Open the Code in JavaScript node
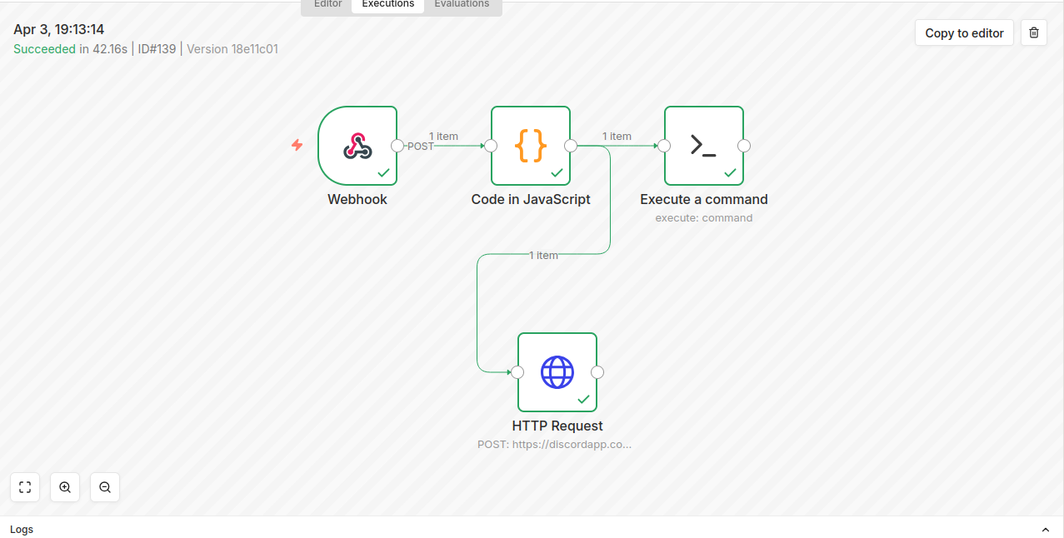Viewport: 1064px width, 538px height. tap(531, 146)
